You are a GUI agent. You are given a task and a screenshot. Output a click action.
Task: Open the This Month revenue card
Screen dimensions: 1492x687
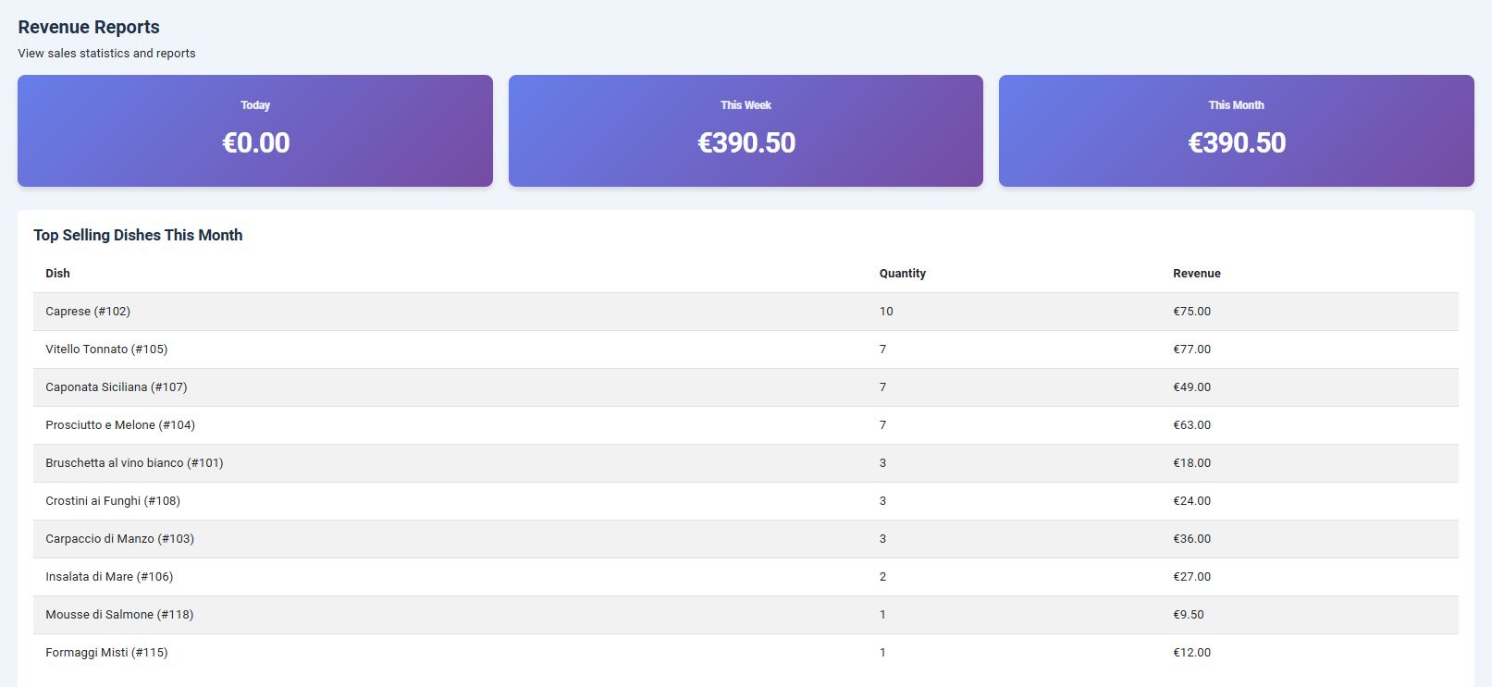[1236, 130]
